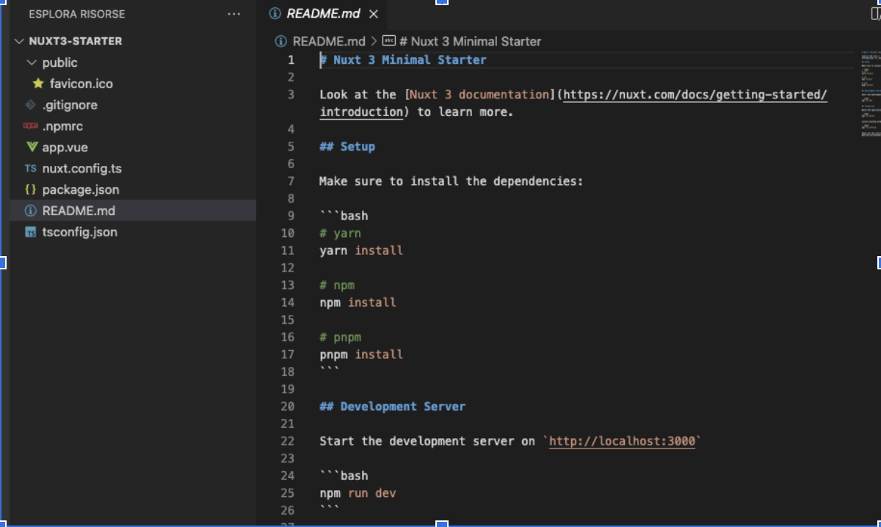Close the README.md editor tab

click(374, 14)
